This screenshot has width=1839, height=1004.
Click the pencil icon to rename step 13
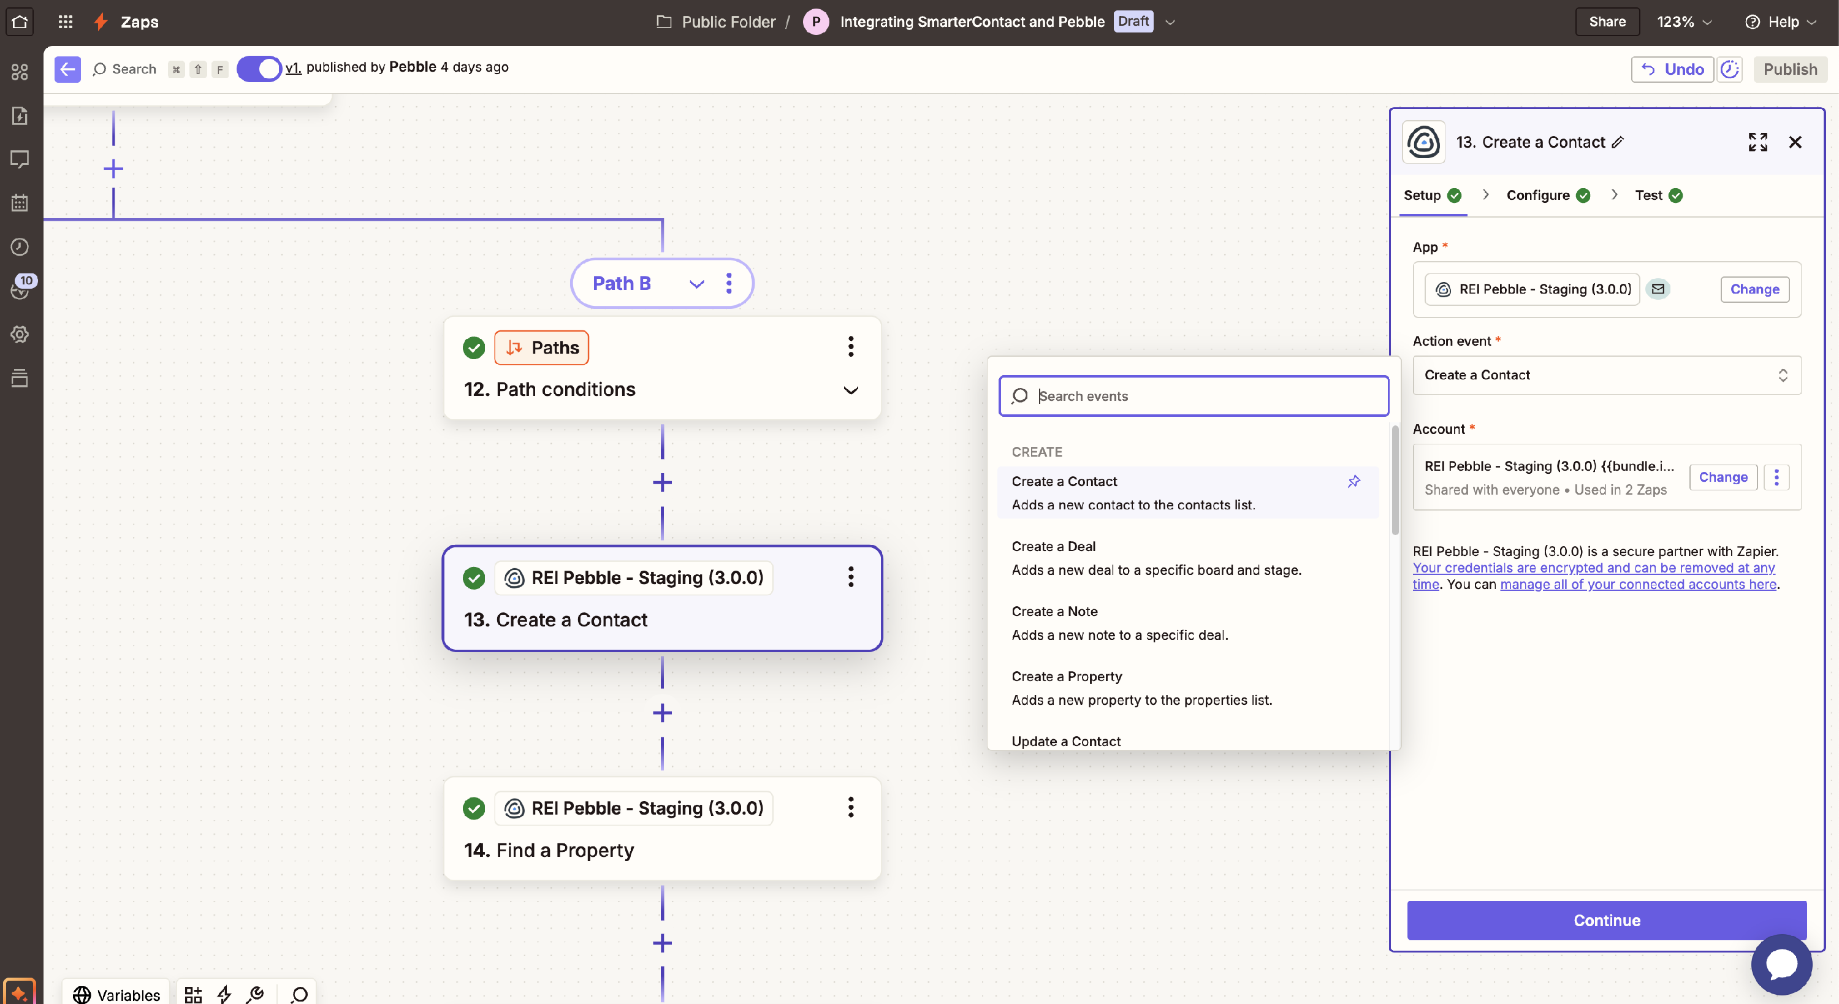(x=1618, y=142)
